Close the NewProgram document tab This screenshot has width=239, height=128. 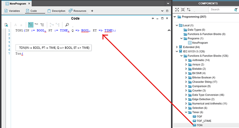(29, 3)
